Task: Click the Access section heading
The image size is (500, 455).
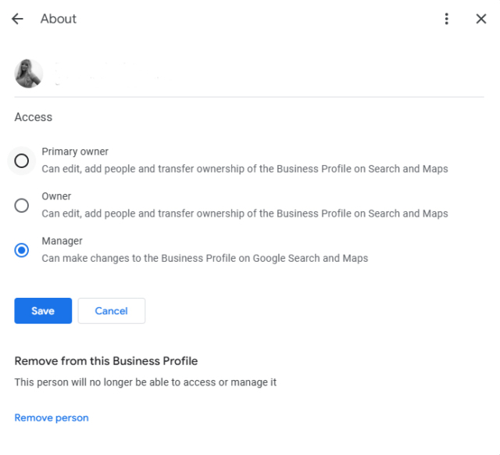Action: coord(34,117)
